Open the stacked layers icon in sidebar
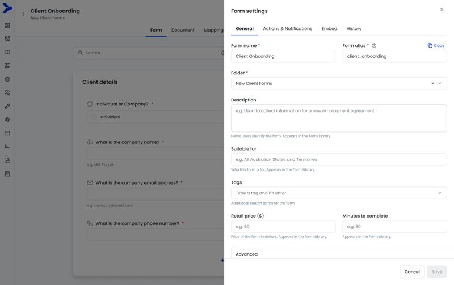This screenshot has height=285, width=454. (x=7, y=79)
